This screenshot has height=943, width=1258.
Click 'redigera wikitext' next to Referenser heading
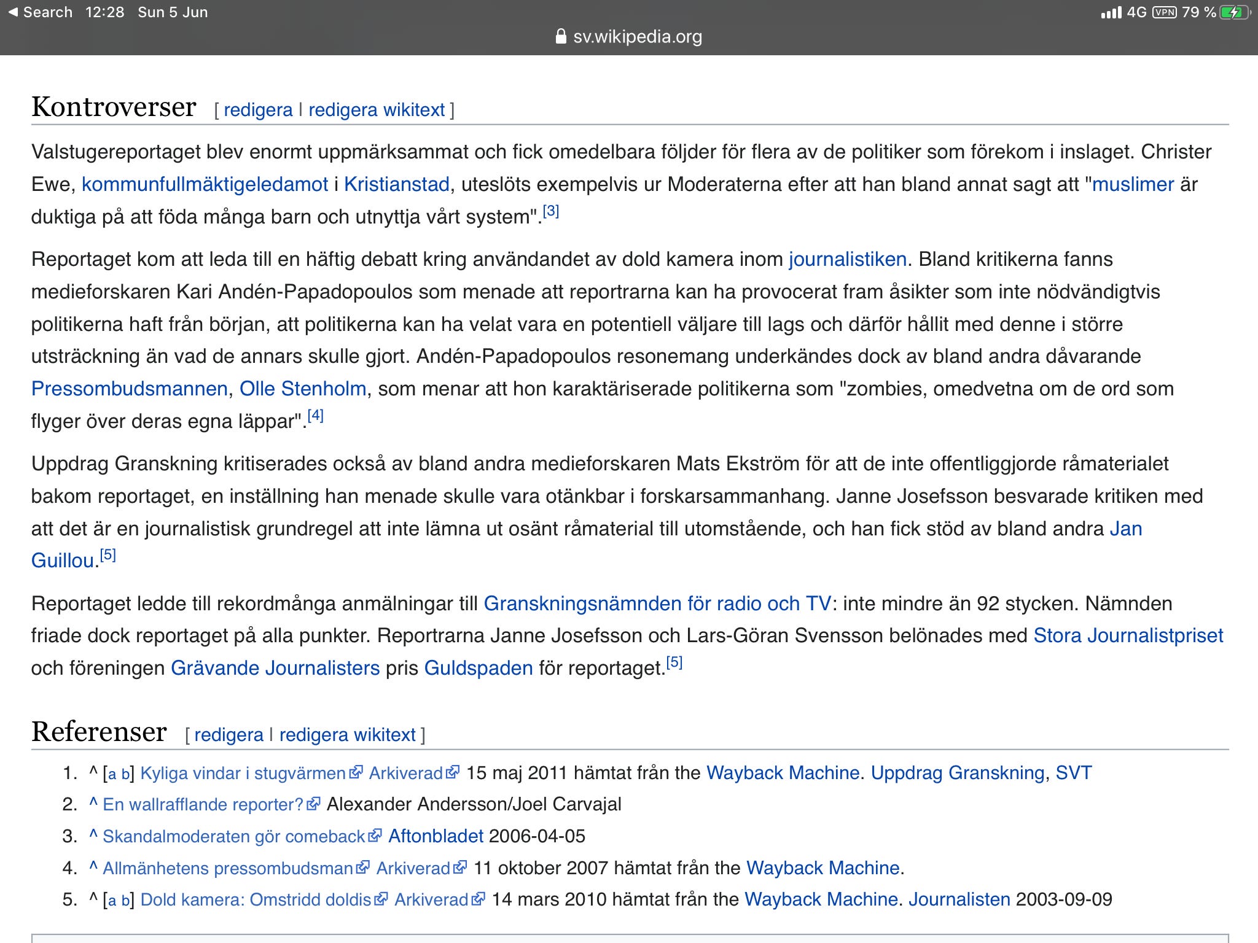(x=347, y=735)
